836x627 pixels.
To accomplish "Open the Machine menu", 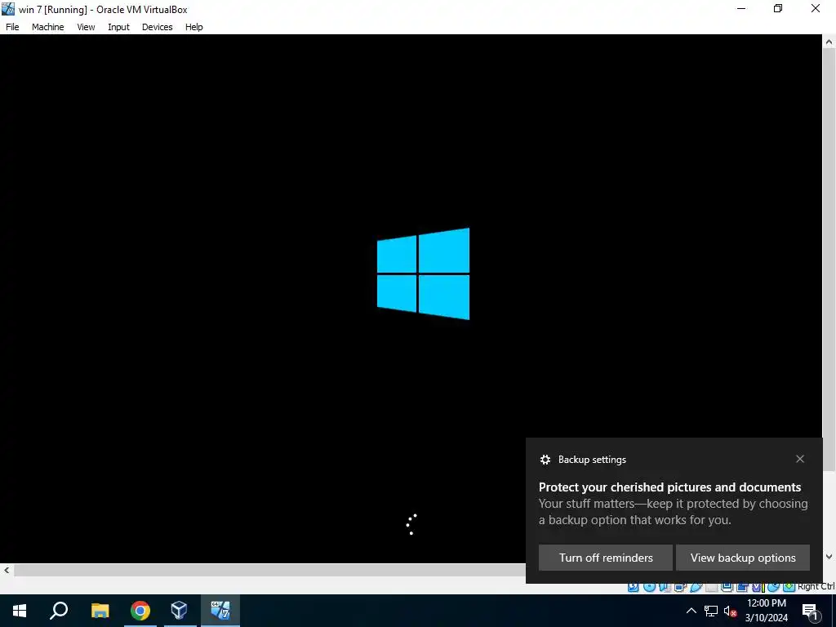I will click(47, 27).
